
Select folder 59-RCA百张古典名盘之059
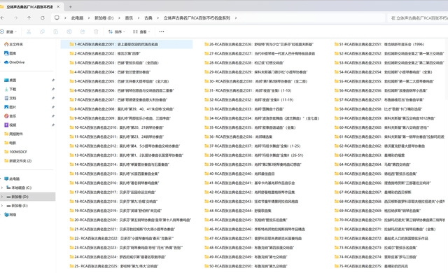point(385,118)
